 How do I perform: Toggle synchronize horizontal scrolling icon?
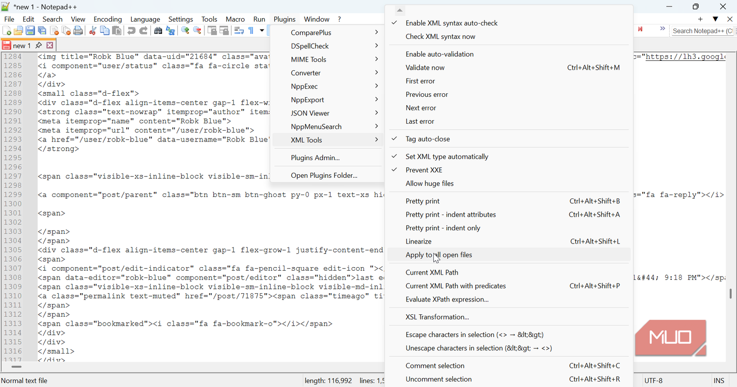224,30
